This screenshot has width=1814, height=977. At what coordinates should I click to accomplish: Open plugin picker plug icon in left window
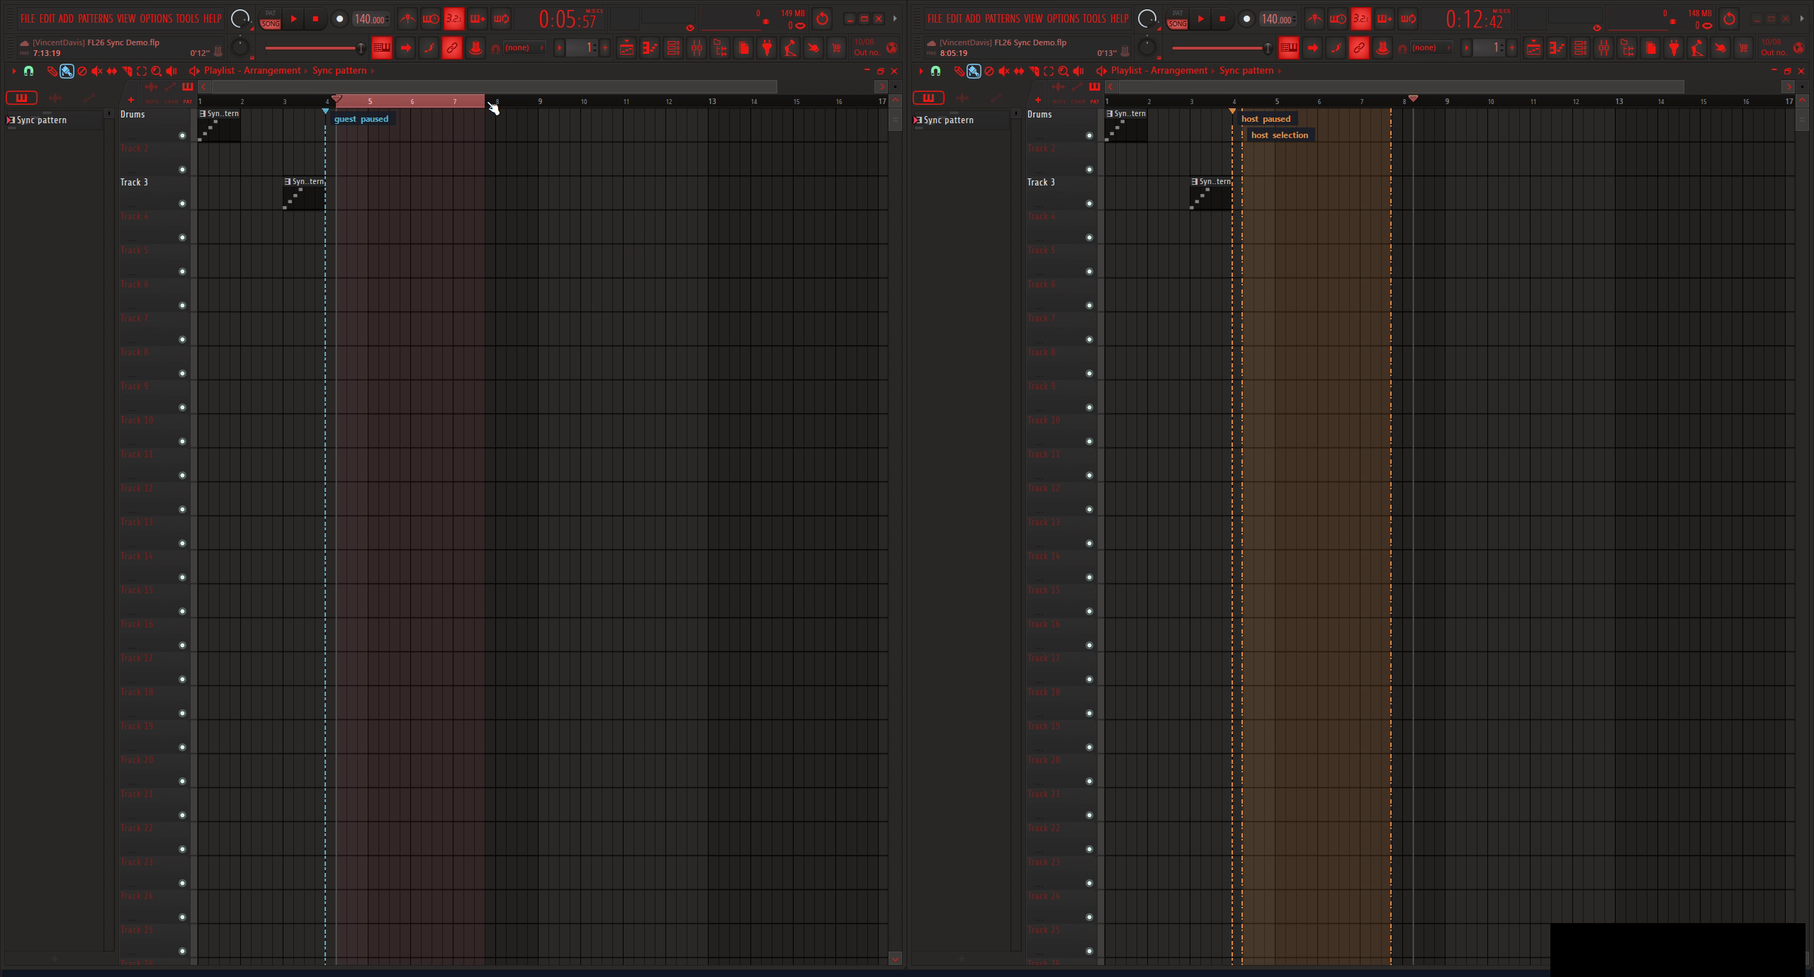tap(767, 48)
